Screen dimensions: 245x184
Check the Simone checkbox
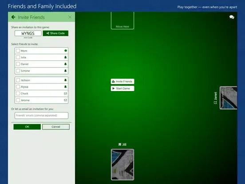tap(18, 71)
